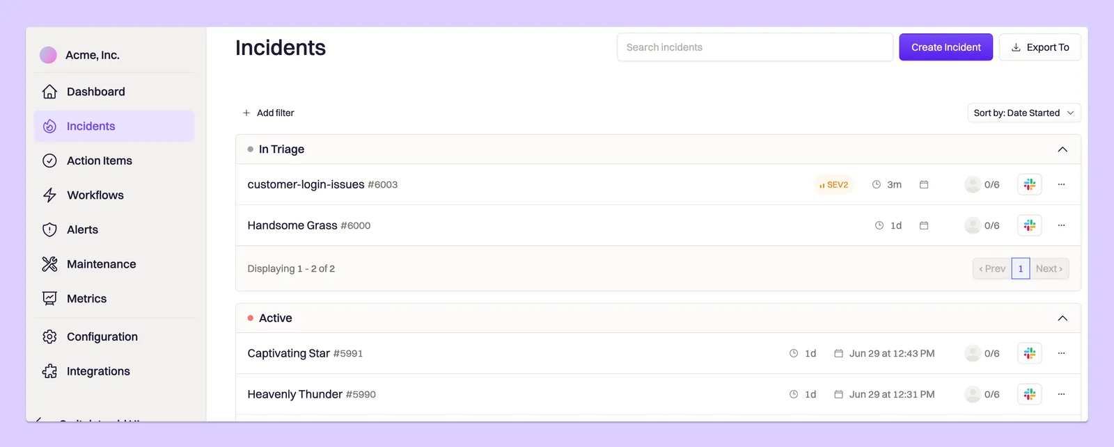Open Maintenance section
This screenshot has height=447, width=1114.
(x=102, y=264)
